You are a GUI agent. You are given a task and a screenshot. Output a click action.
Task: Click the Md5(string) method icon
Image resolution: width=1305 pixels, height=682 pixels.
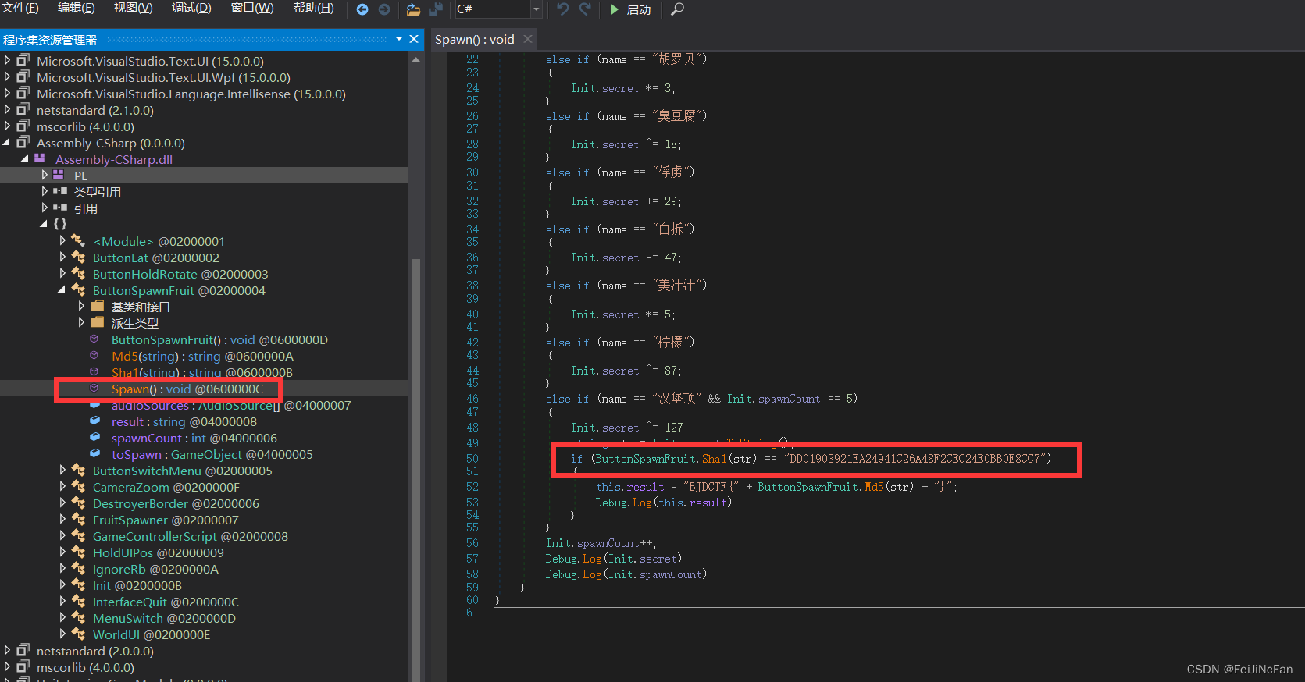click(94, 355)
